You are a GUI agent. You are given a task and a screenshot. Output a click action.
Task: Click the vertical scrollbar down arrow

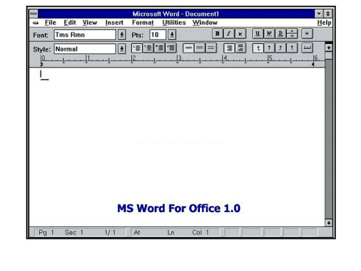click(x=328, y=222)
